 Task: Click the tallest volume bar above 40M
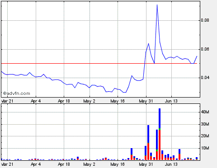pos(160,134)
